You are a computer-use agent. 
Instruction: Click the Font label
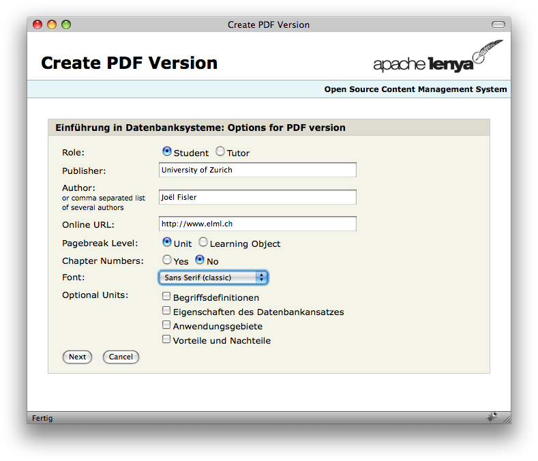(74, 278)
